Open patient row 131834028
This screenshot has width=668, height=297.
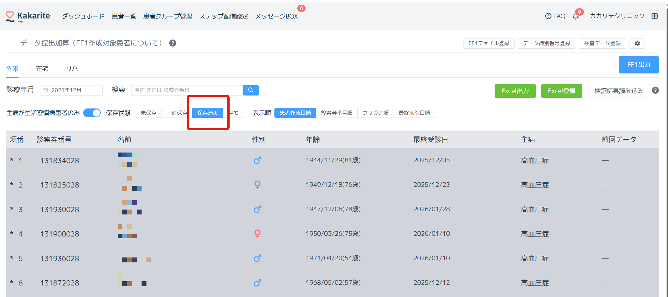point(60,161)
